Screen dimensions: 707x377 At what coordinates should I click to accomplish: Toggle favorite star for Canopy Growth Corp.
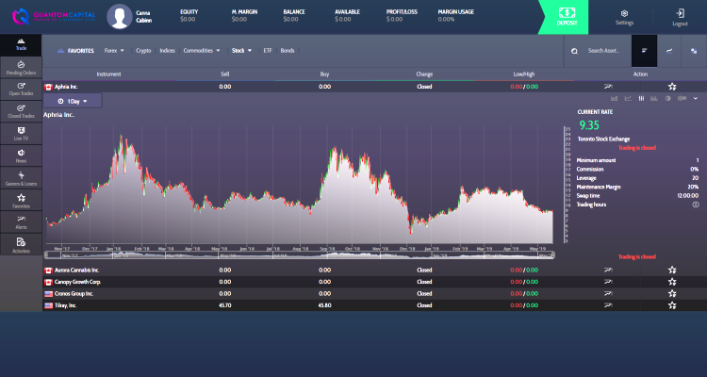tap(672, 282)
